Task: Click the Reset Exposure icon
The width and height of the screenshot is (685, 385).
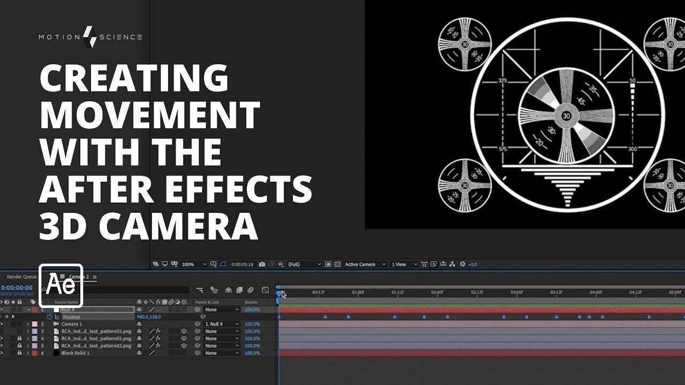Action: pyautogui.click(x=462, y=264)
